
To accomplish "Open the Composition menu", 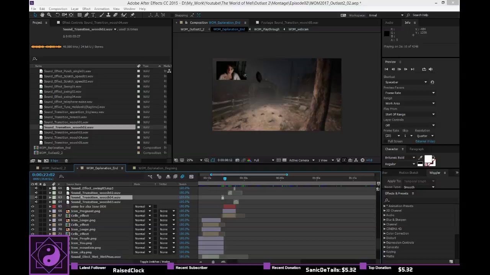I will tap(58, 9).
